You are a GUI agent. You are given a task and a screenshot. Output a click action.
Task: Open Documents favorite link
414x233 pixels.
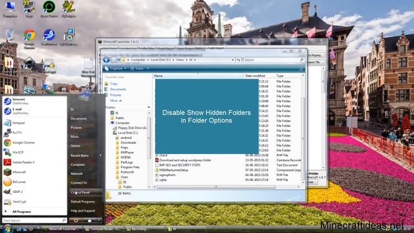[118, 89]
